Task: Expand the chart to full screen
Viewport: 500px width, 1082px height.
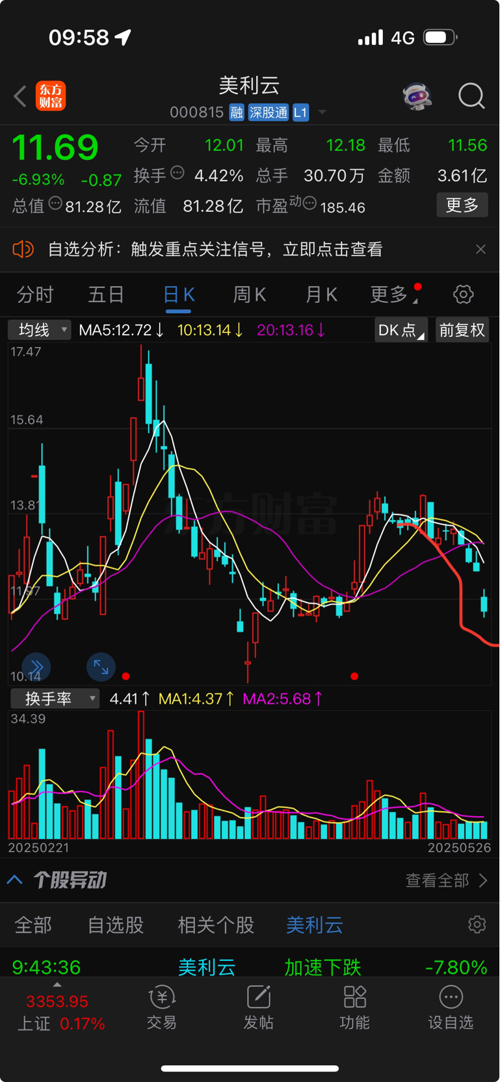Action: 101,667
